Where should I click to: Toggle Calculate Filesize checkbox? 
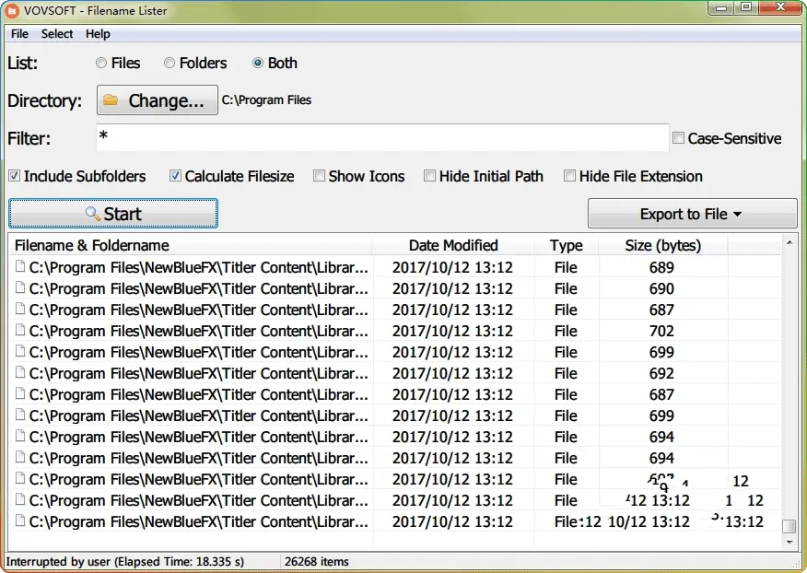pos(175,176)
